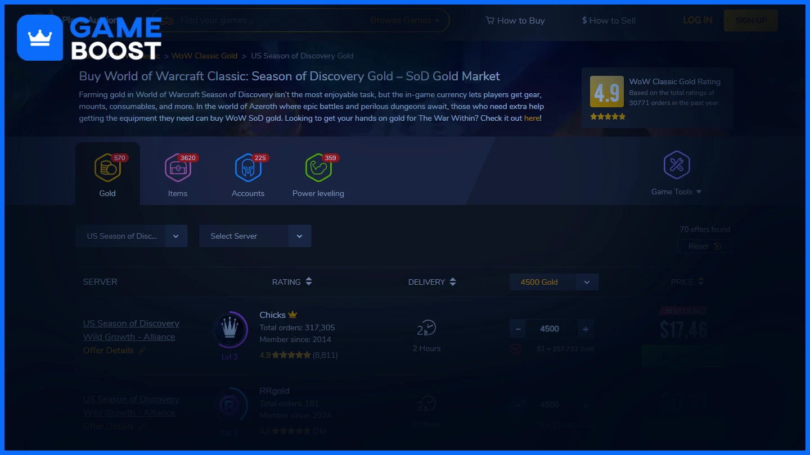Open the How to Buy menu
This screenshot has height=455, width=810.
[x=515, y=20]
